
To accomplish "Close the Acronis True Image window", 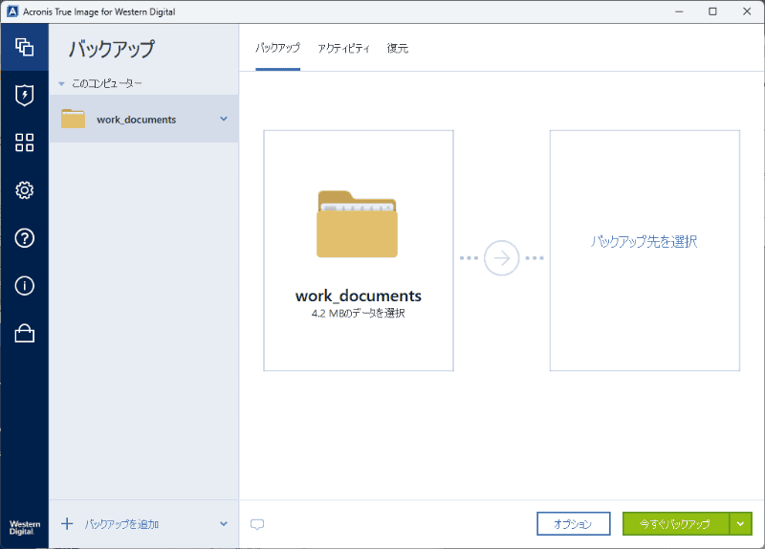I will point(747,11).
